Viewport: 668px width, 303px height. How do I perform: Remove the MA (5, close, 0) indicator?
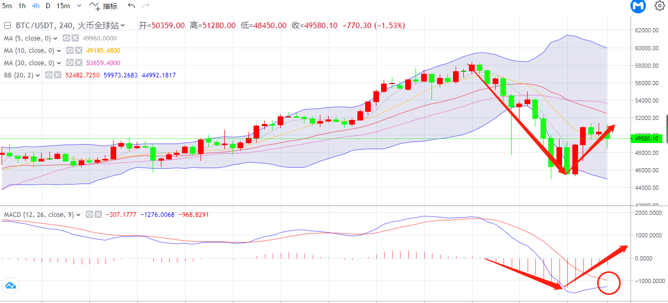coord(75,38)
